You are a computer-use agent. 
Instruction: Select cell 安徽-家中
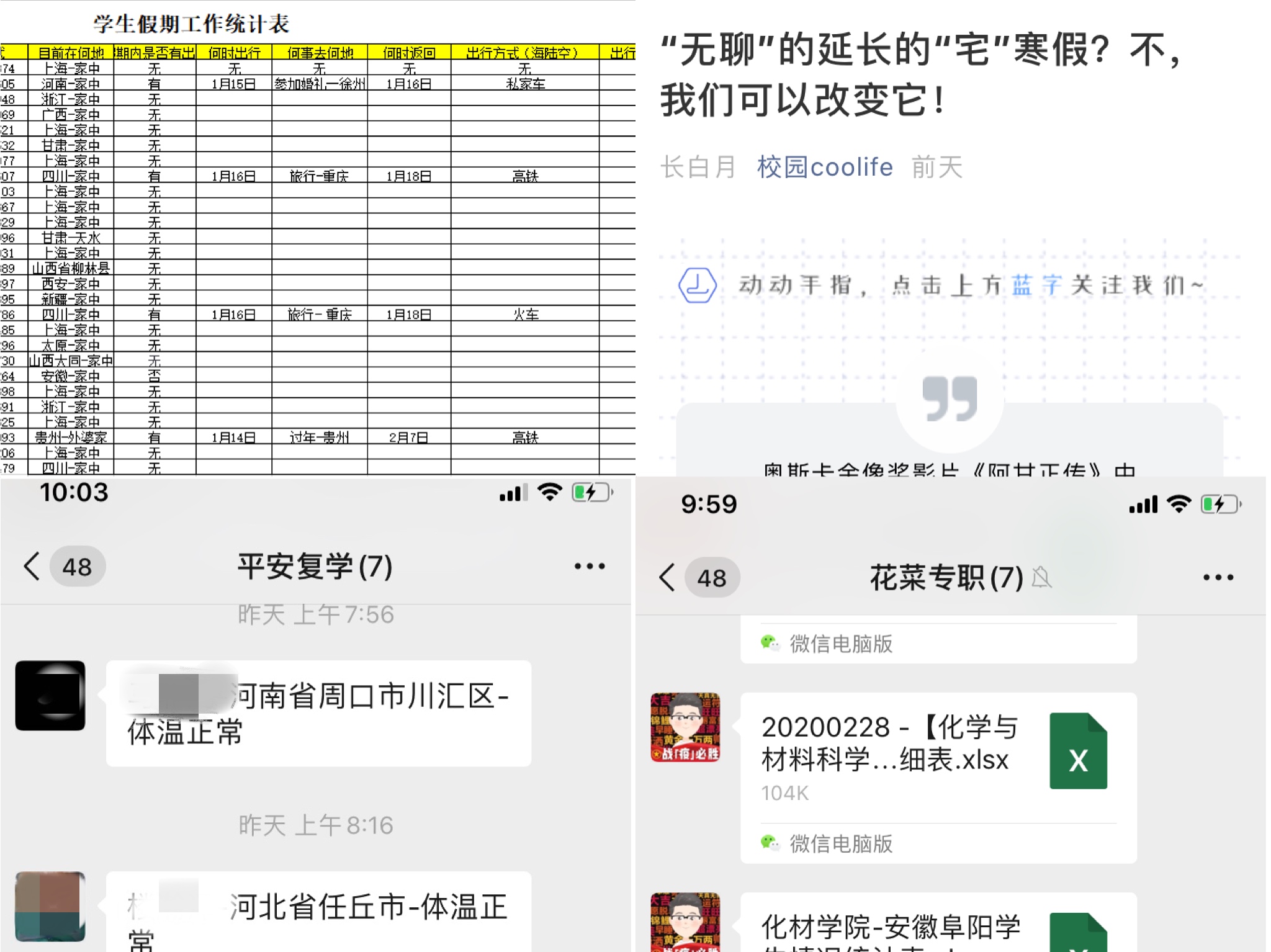coord(71,376)
